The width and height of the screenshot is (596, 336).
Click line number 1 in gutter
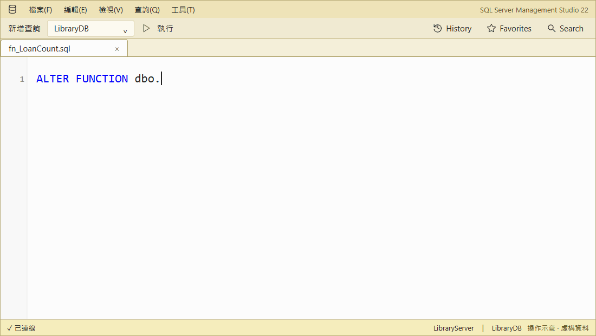point(22,79)
